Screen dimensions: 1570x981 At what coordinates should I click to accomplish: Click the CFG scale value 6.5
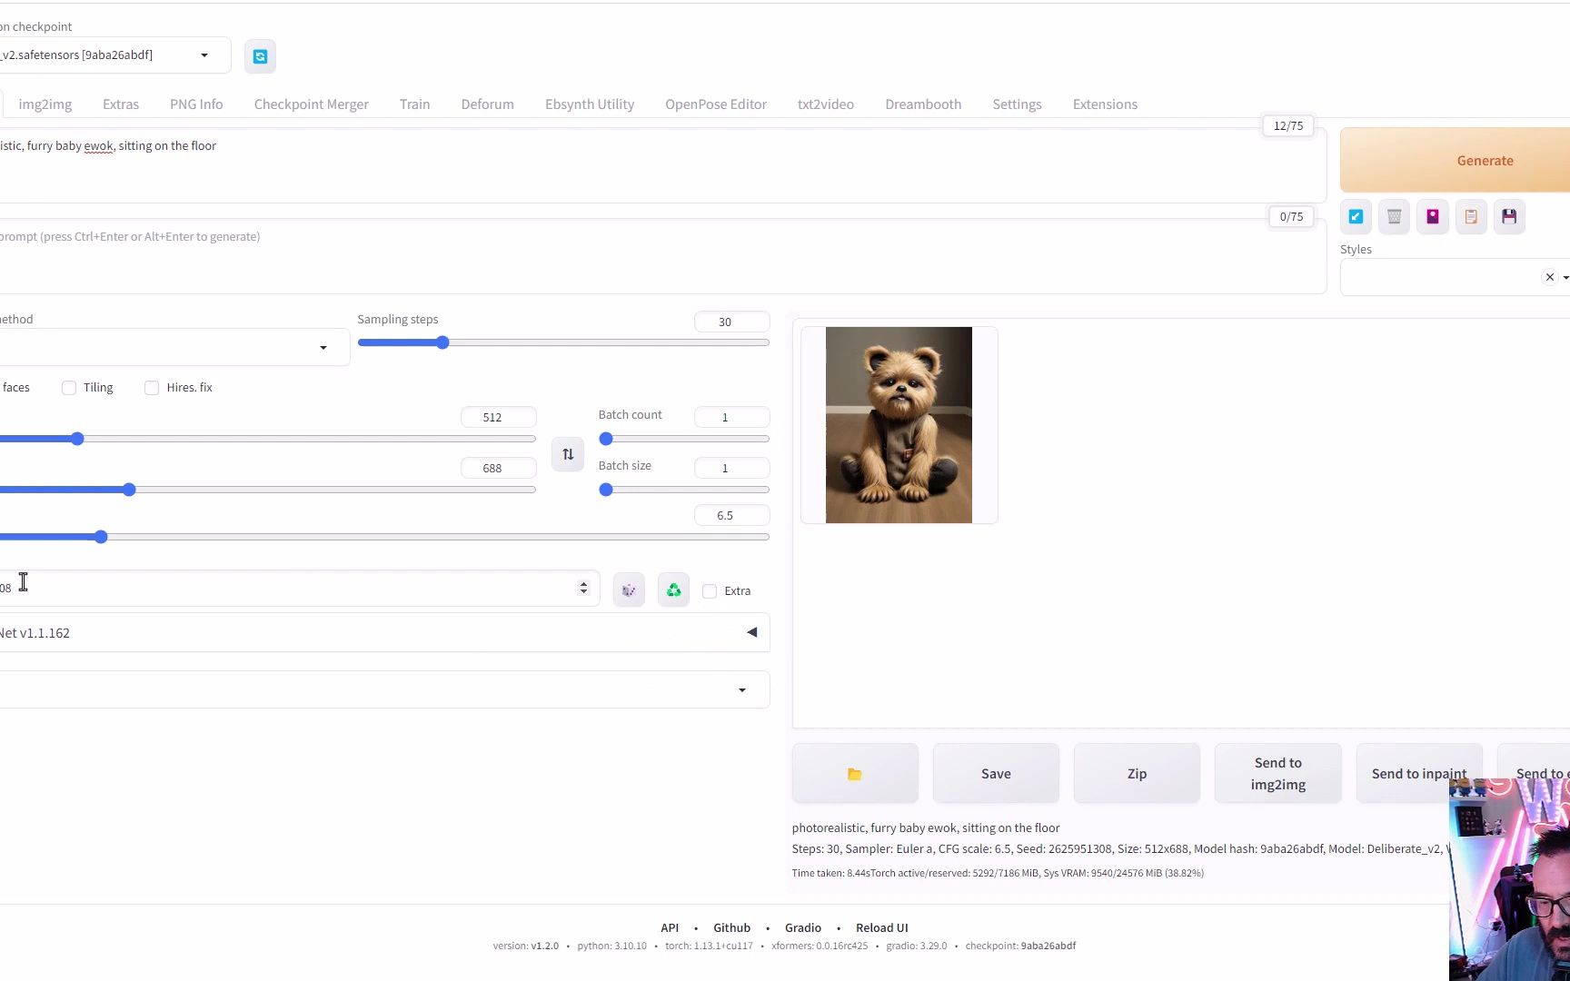(731, 516)
